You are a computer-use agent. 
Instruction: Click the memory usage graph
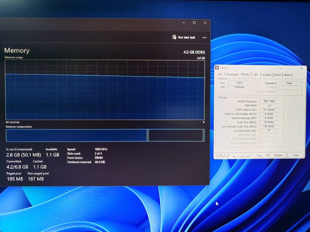click(x=105, y=90)
